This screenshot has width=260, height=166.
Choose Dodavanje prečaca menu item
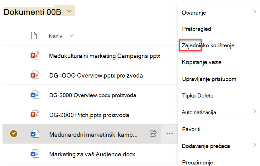[x=206, y=146]
